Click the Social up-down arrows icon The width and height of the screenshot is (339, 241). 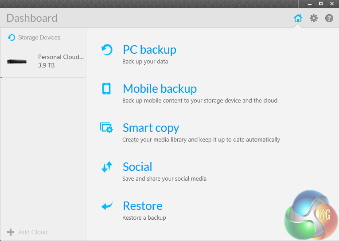[106, 167]
